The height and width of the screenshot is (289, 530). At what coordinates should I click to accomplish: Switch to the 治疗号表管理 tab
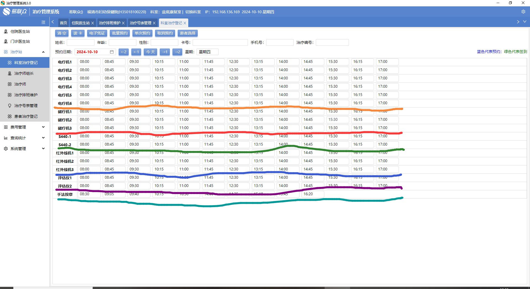(141, 23)
